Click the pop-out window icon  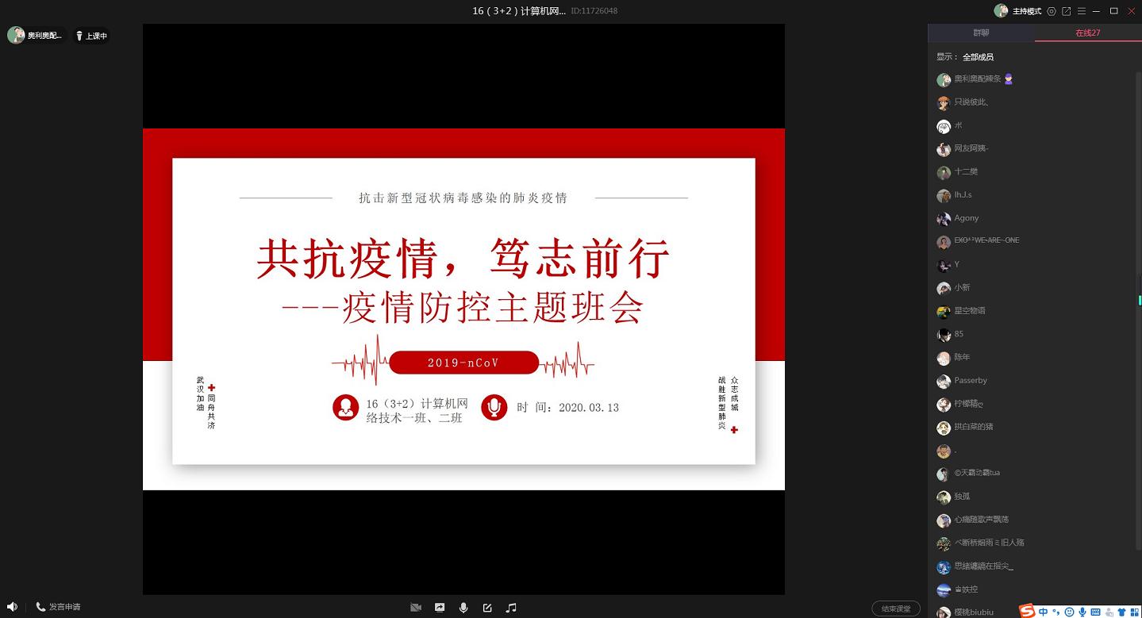tap(1067, 11)
